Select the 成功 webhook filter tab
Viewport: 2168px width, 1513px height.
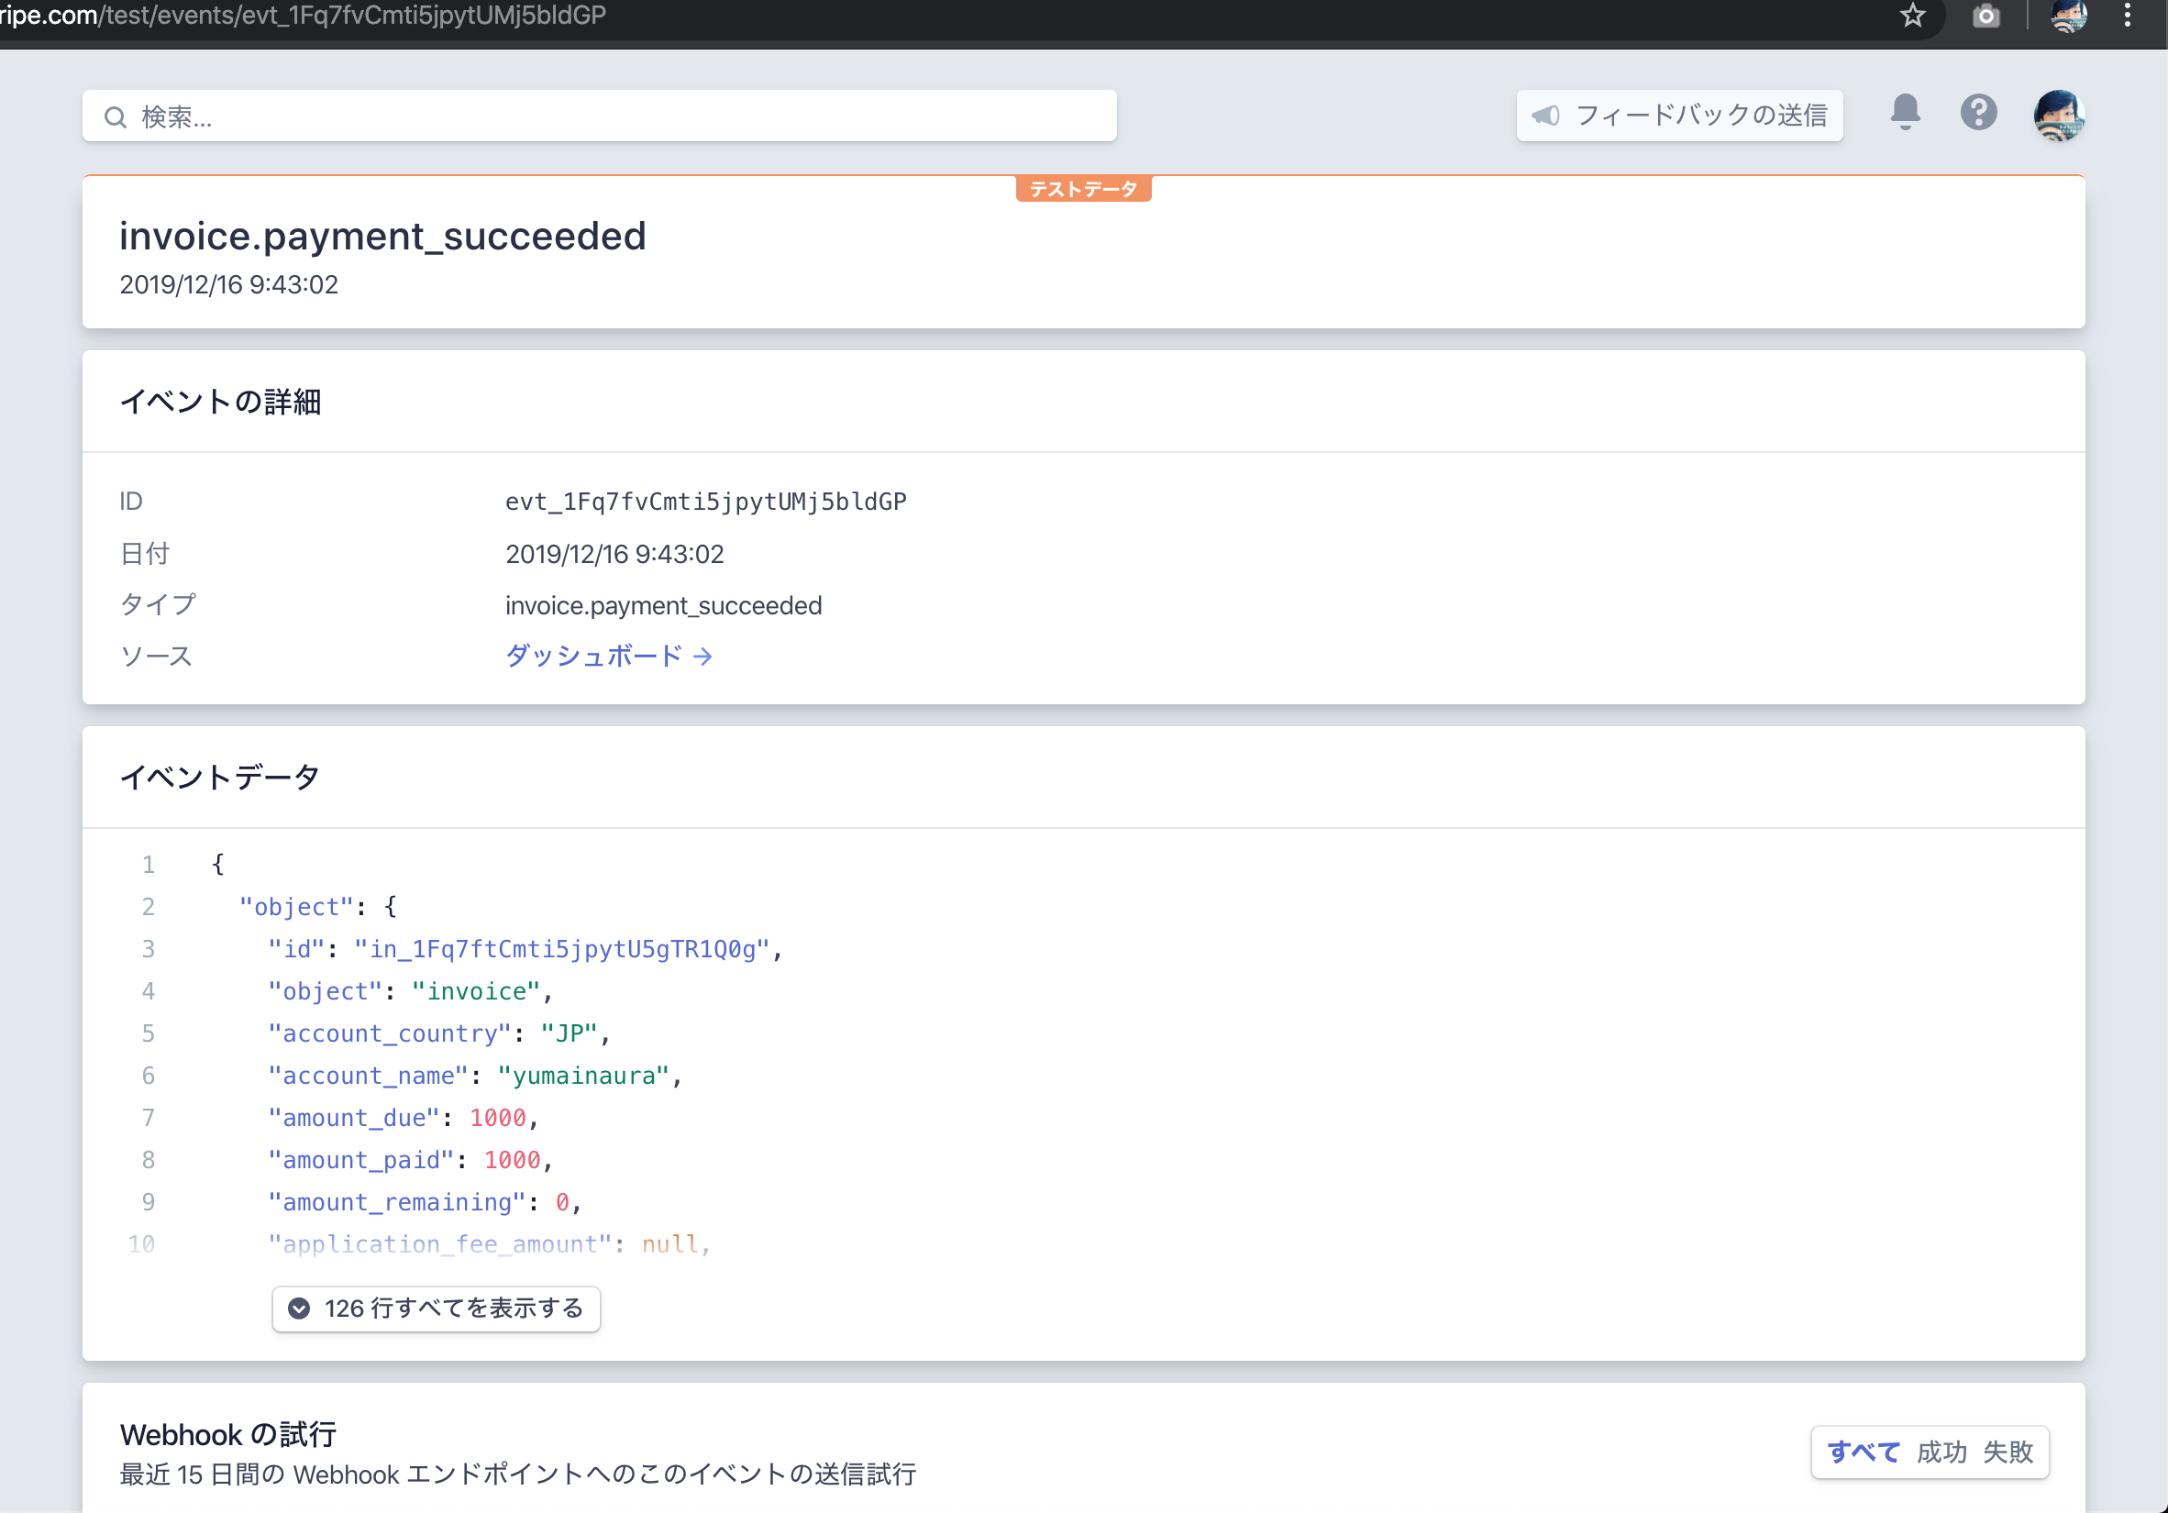point(1941,1452)
